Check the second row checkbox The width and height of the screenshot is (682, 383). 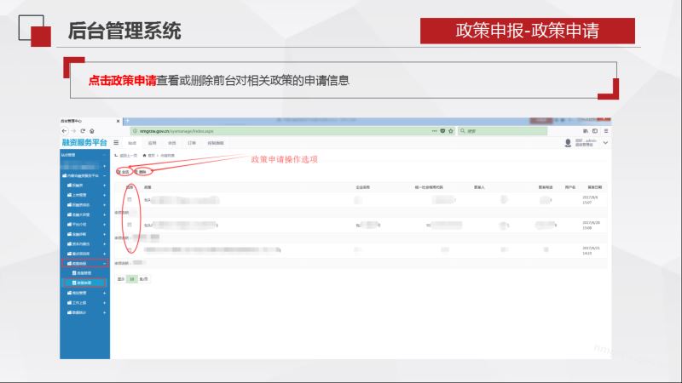(130, 225)
